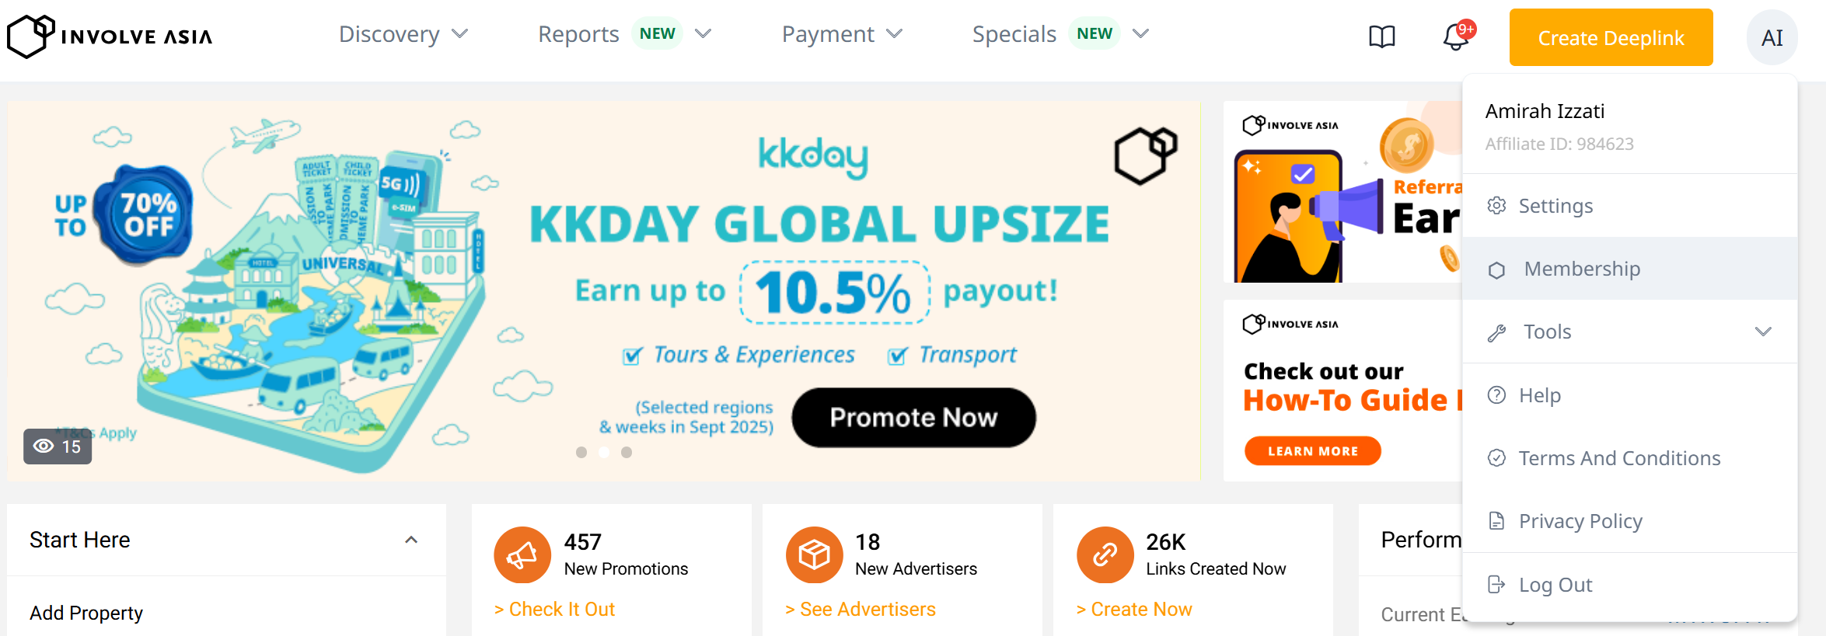The height and width of the screenshot is (636, 1826).
Task: Click the eye views counter badge
Action: point(58,447)
